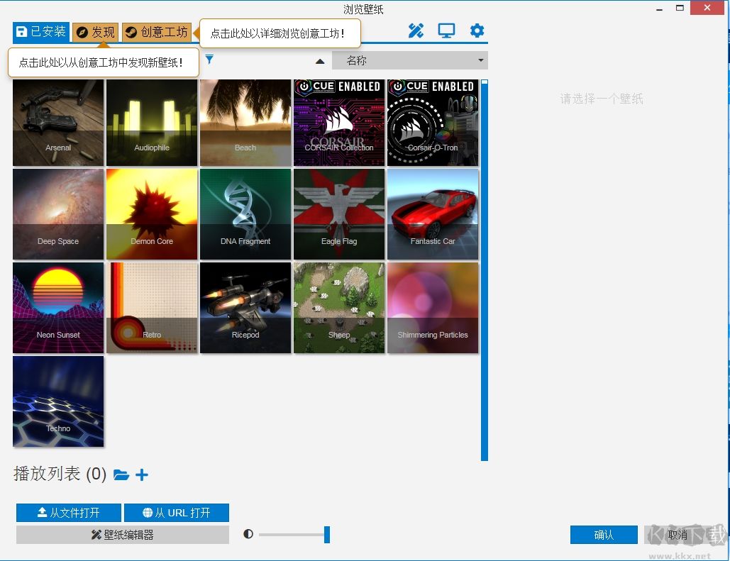The width and height of the screenshot is (730, 561).
Task: Click the monitor display setup icon
Action: point(446,30)
